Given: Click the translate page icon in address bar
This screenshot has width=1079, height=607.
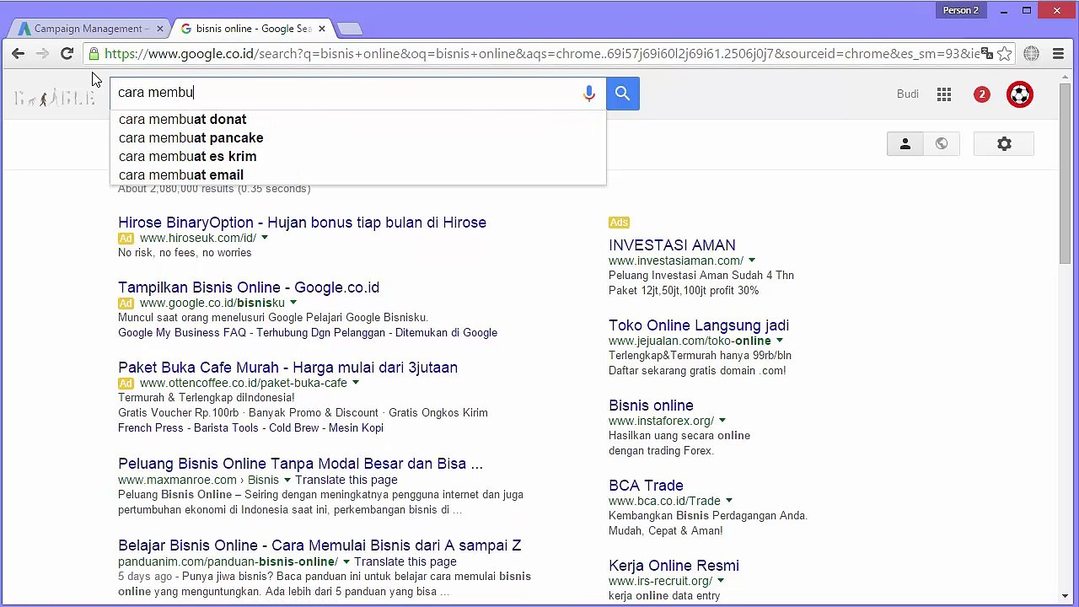Looking at the screenshot, I should (987, 54).
